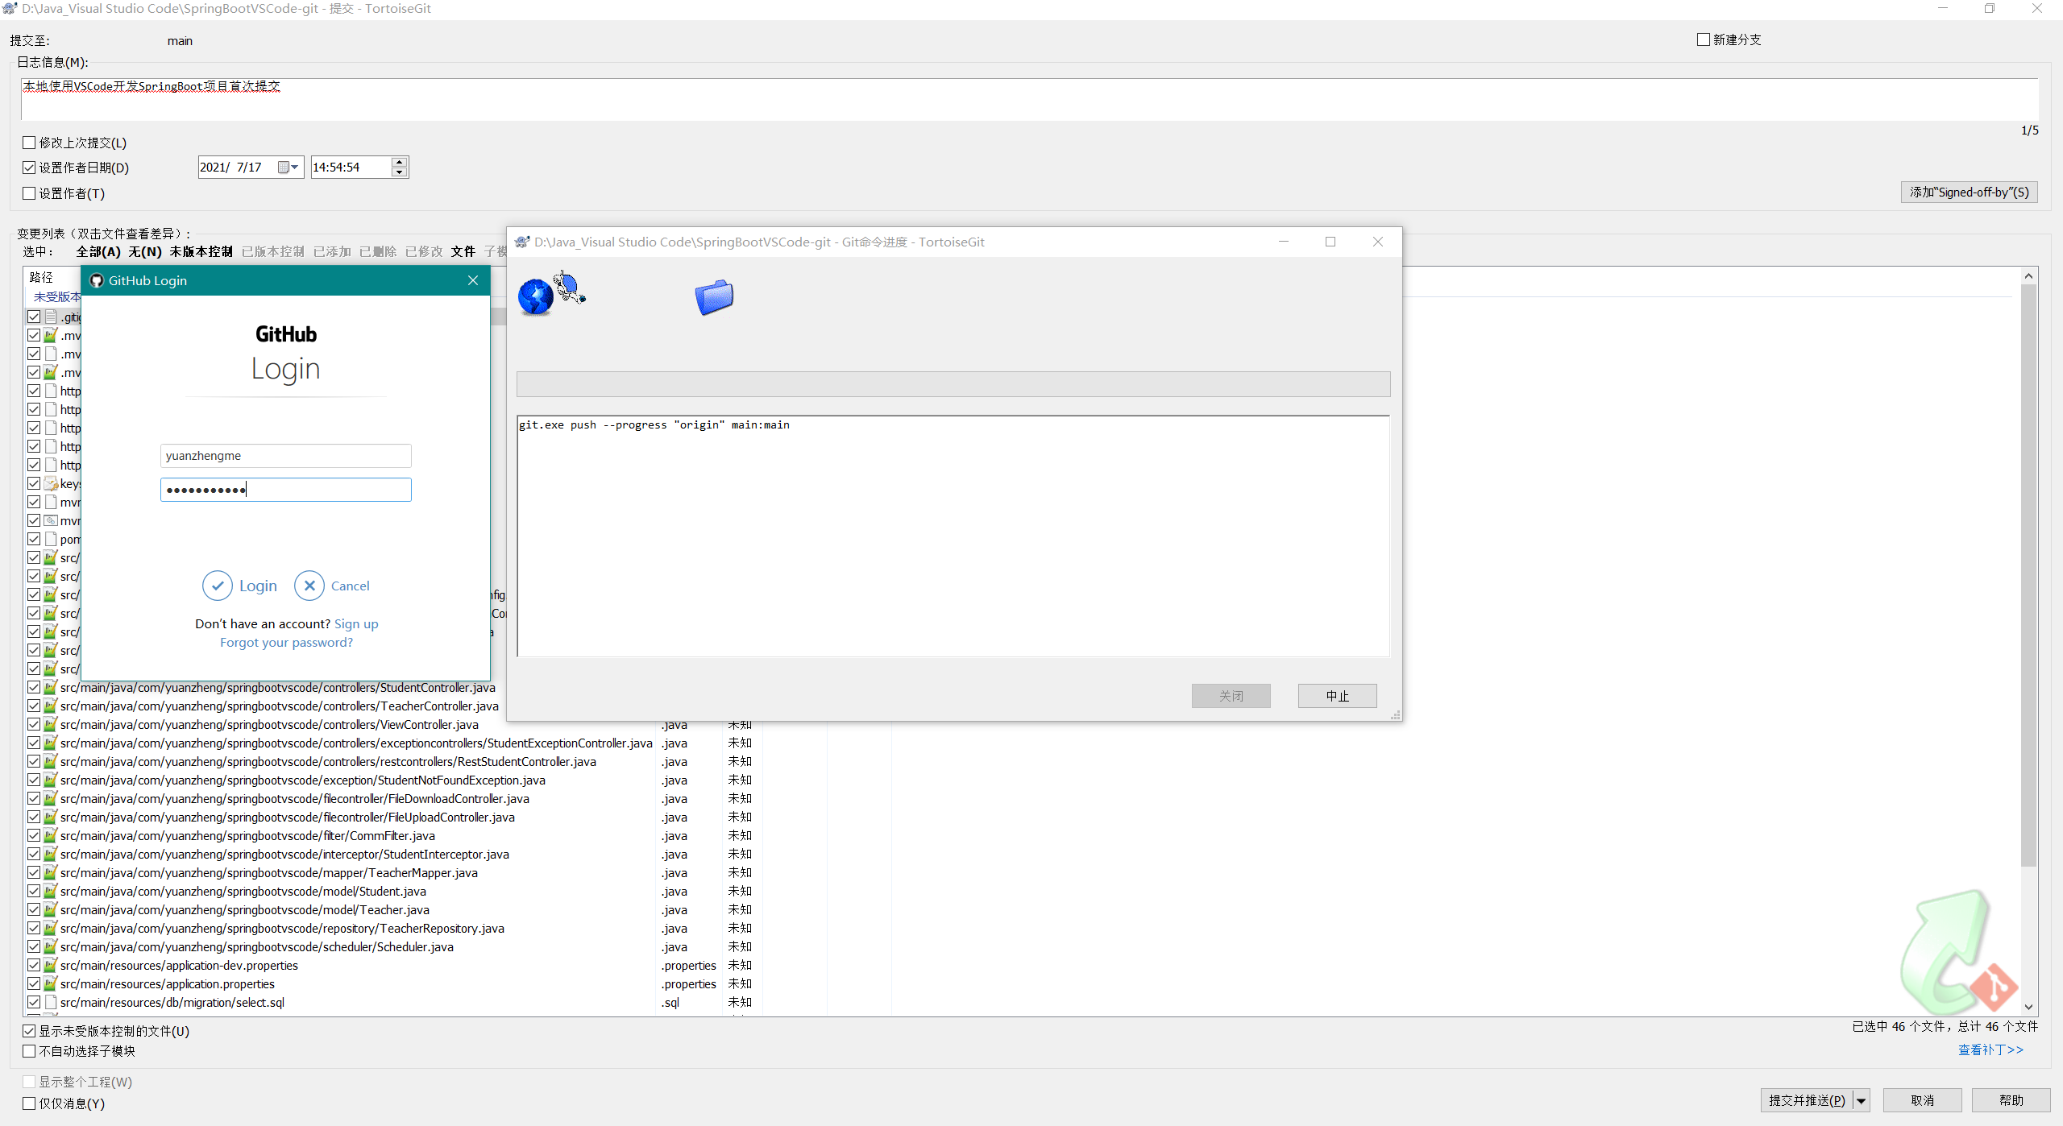Click the GitHub username field
The width and height of the screenshot is (2063, 1126).
285,456
